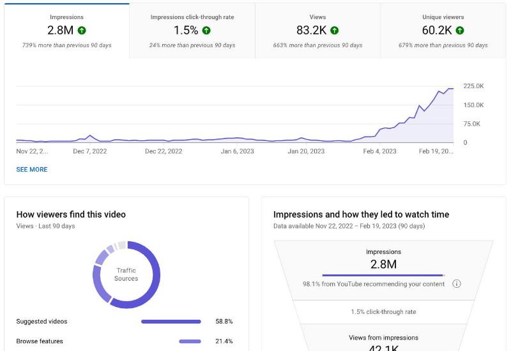Click the Suggested videos row label
The width and height of the screenshot is (511, 351).
coord(42,322)
